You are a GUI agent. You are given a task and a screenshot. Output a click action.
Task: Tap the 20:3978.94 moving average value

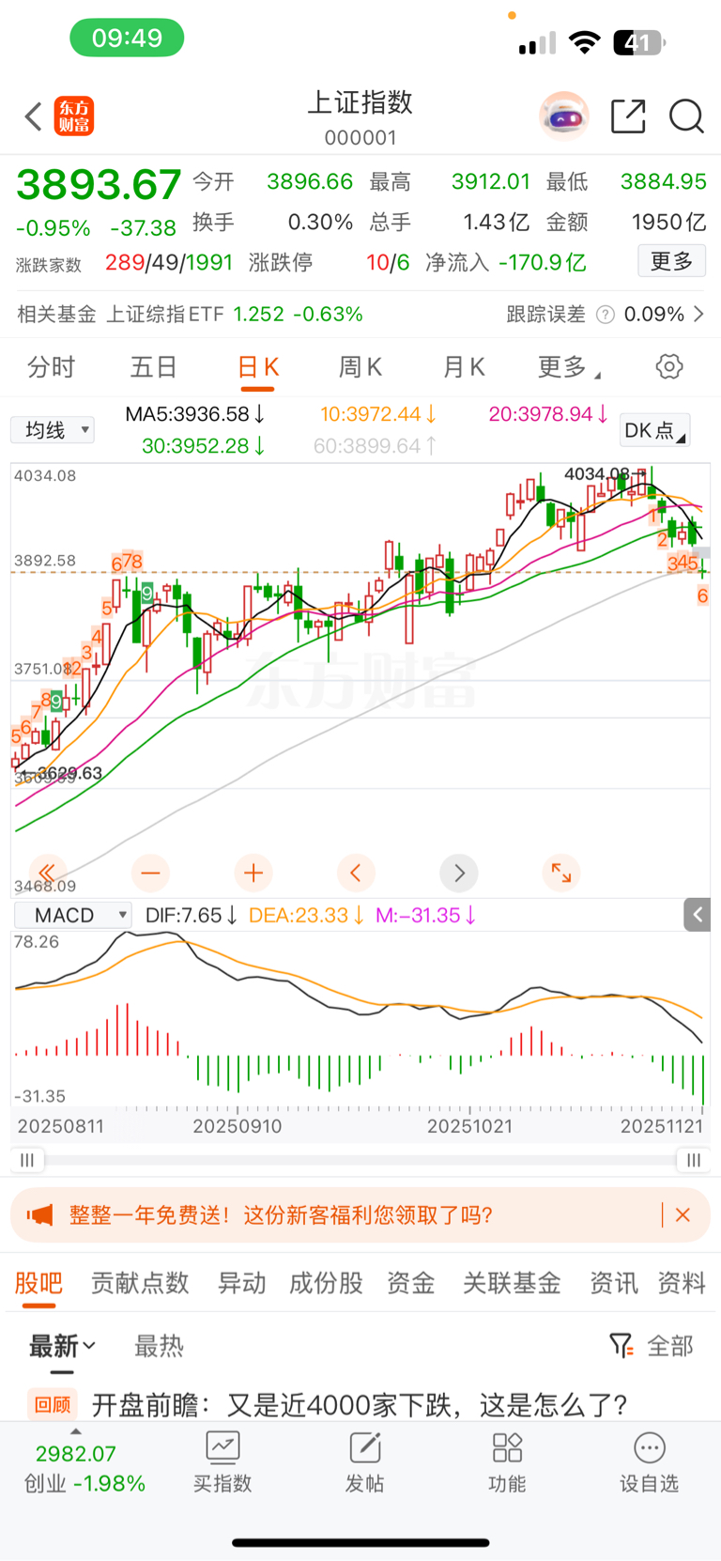pyautogui.click(x=549, y=414)
